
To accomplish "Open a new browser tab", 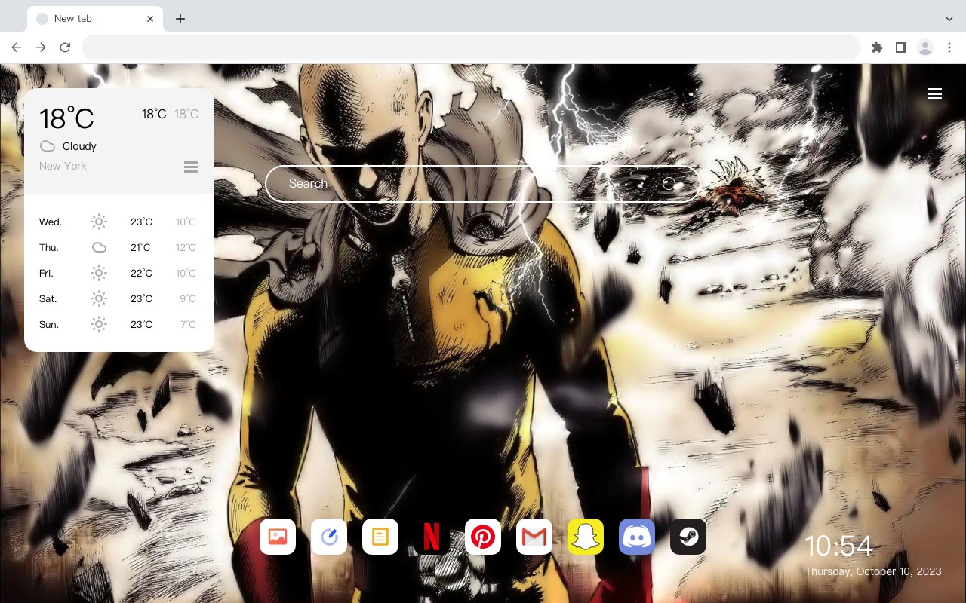I will click(x=180, y=19).
